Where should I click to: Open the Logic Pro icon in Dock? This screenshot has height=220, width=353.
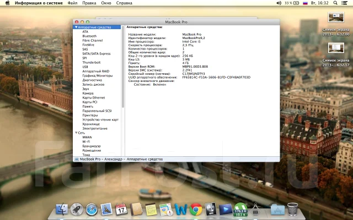211,209
